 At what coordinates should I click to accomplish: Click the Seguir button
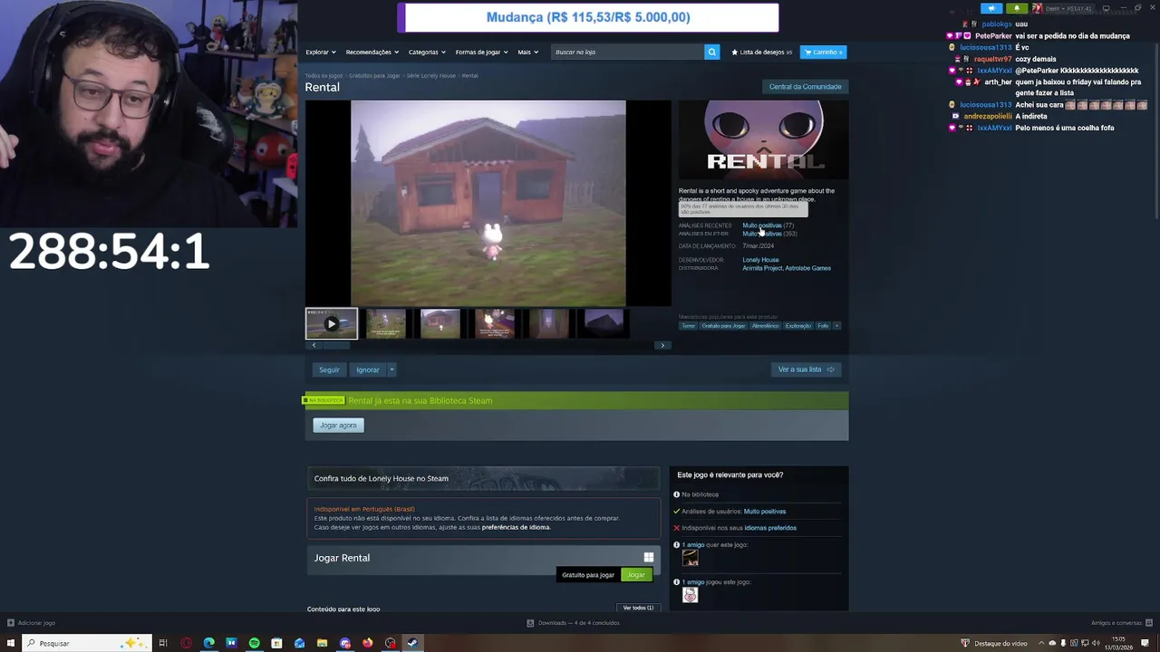tap(329, 369)
